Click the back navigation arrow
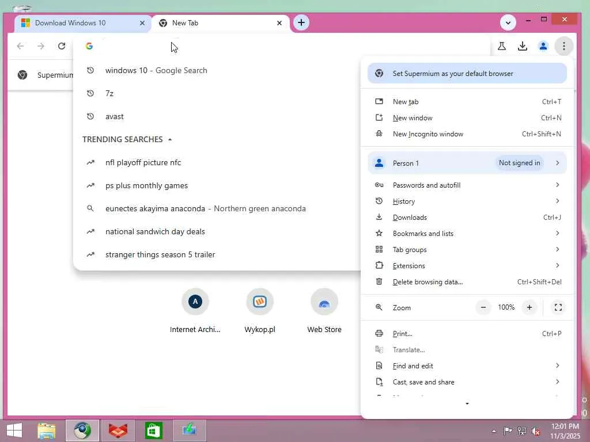Viewport: 590px width, 442px height. (x=20, y=46)
